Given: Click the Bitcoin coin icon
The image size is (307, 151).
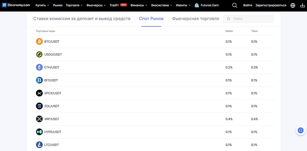Looking at the screenshot, I should tap(40, 41).
